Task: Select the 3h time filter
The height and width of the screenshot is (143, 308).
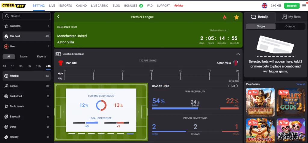Action: coord(21,66)
